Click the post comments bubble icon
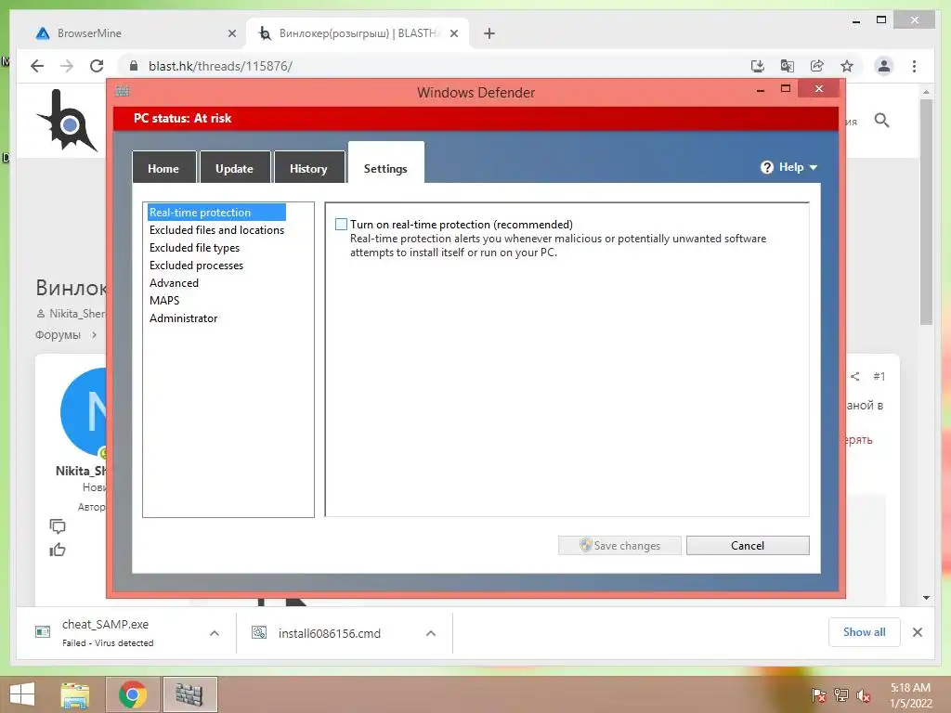The image size is (951, 713). (58, 525)
